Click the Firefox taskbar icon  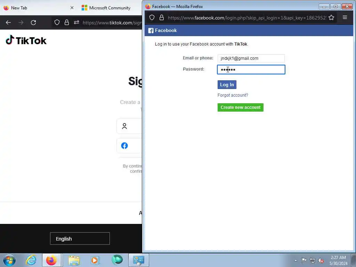(51, 260)
